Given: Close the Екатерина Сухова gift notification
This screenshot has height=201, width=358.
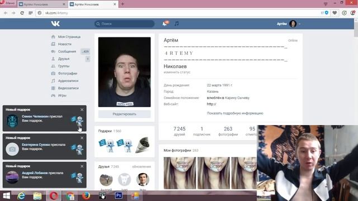Looking at the screenshot, I should [82, 138].
